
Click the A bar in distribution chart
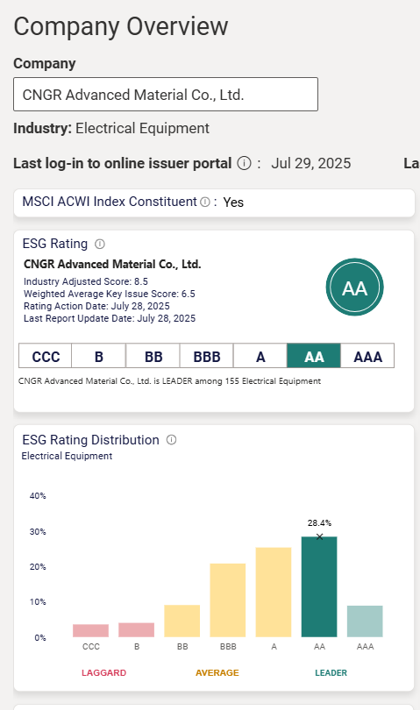point(274,593)
